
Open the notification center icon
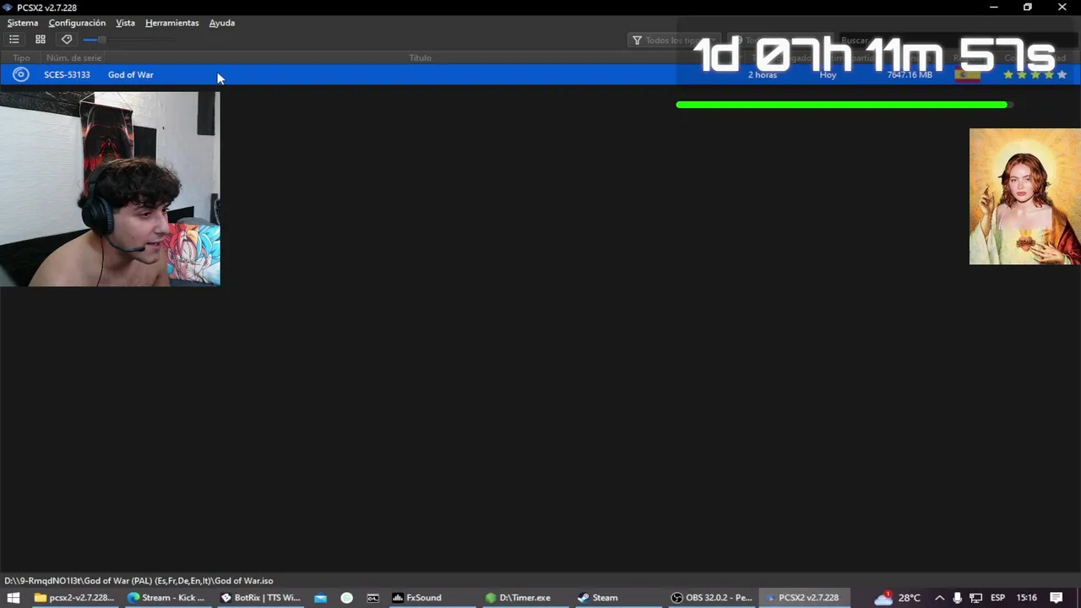(1057, 598)
